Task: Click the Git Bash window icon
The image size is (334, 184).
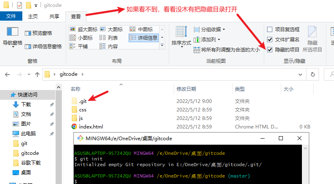Action: 80,139
